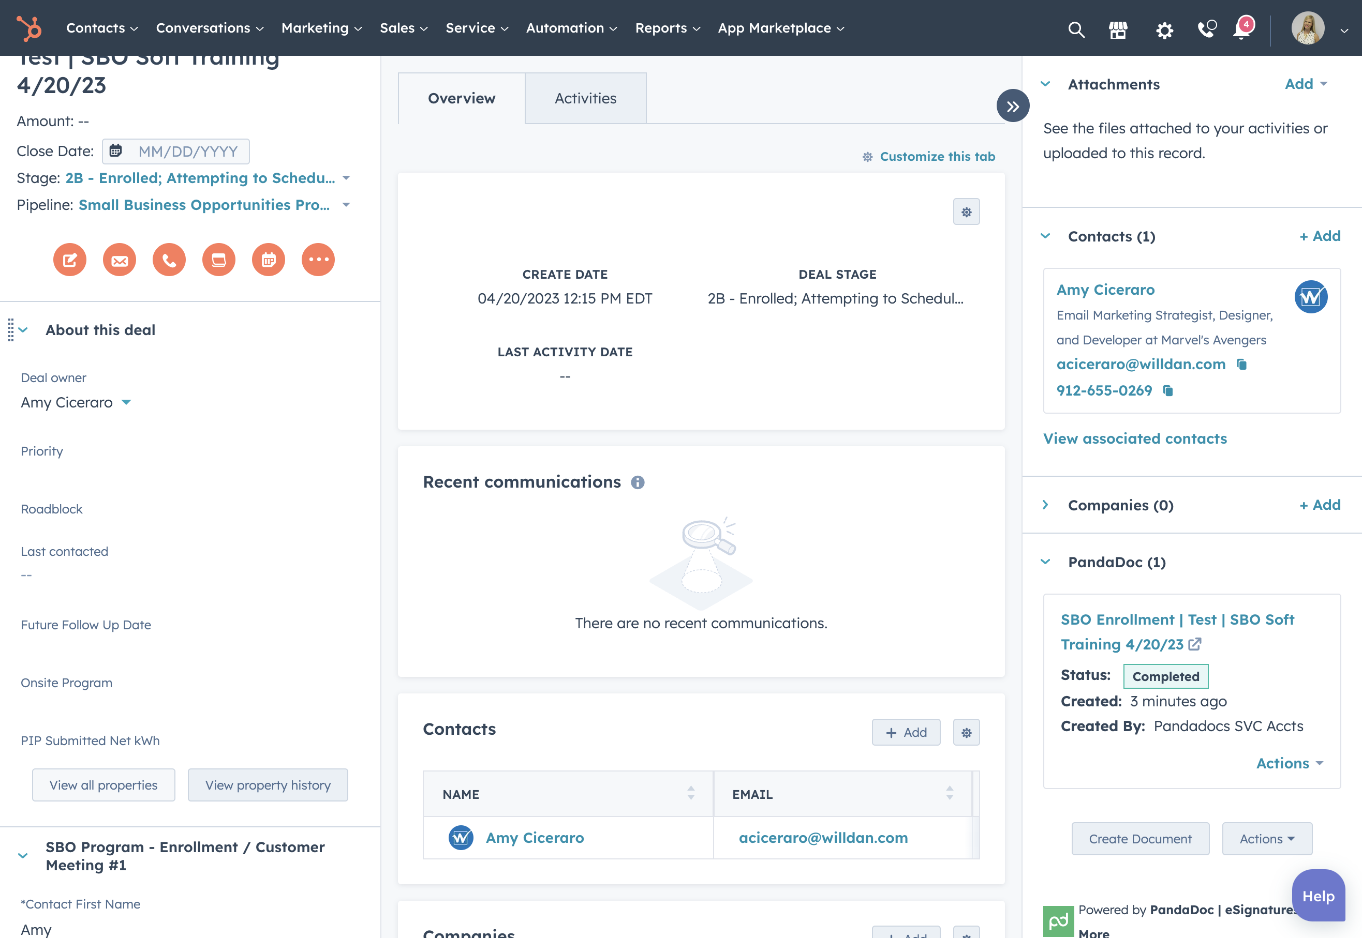This screenshot has width=1362, height=938.
Task: Collapse the right sidebar with double-arrow button
Action: [x=1013, y=106]
